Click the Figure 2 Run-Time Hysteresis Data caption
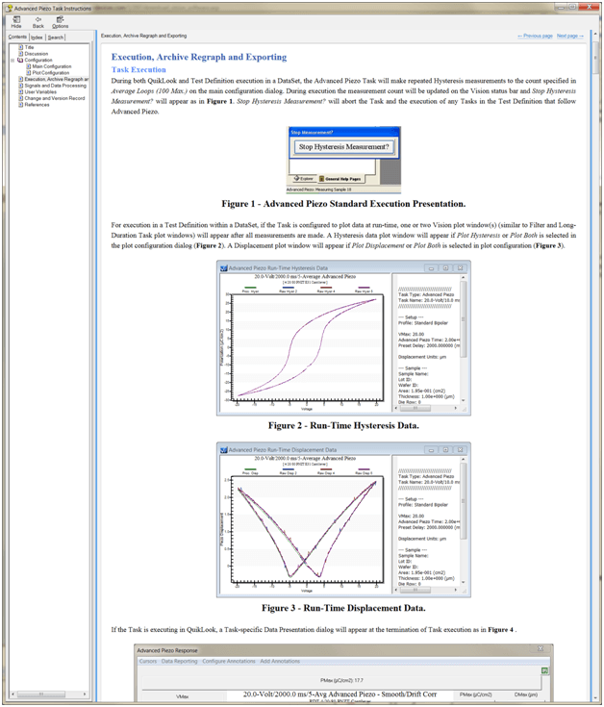The width and height of the screenshot is (604, 707). tap(343, 425)
